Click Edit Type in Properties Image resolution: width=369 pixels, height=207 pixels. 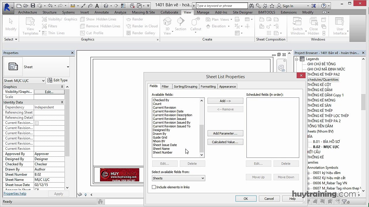tap(58, 80)
